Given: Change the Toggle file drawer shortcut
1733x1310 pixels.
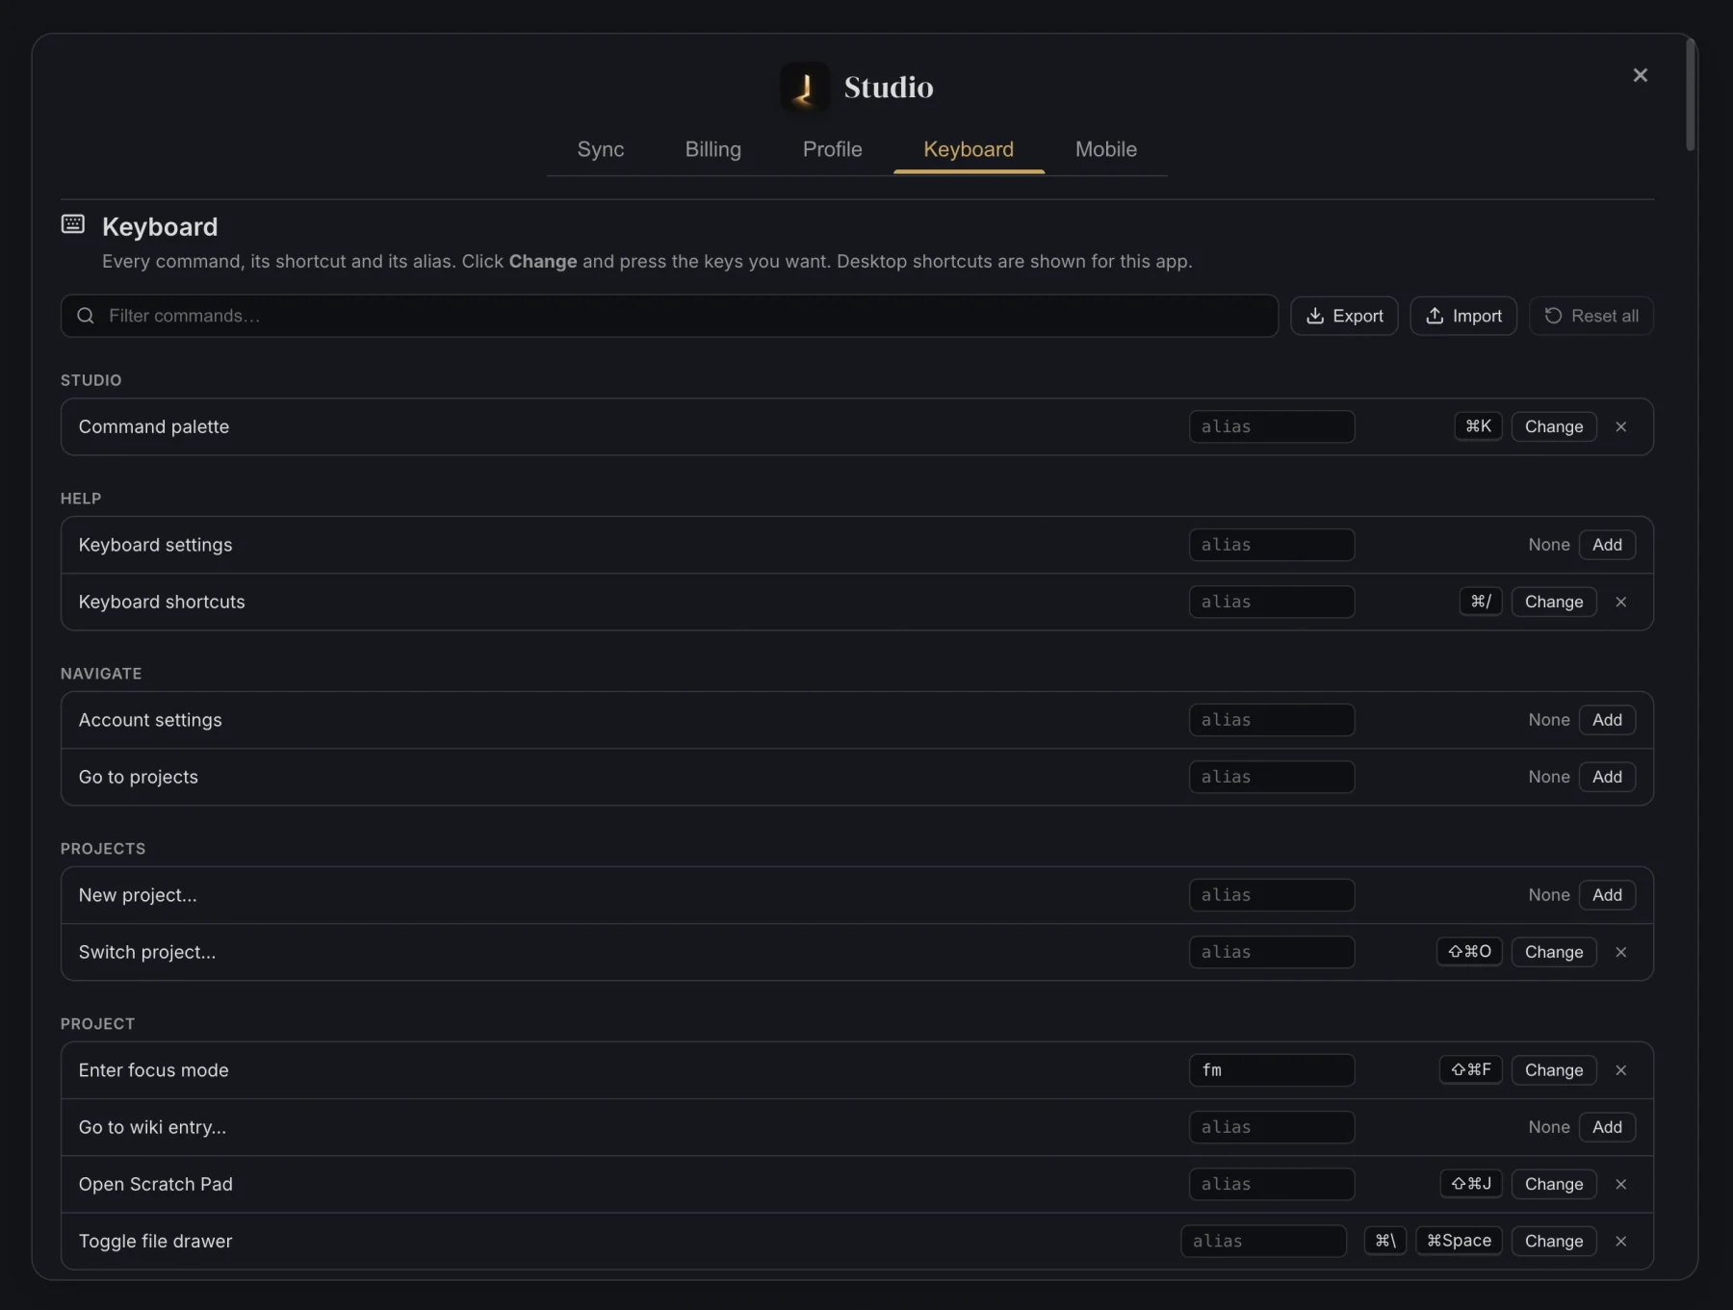Looking at the screenshot, I should 1554,1241.
